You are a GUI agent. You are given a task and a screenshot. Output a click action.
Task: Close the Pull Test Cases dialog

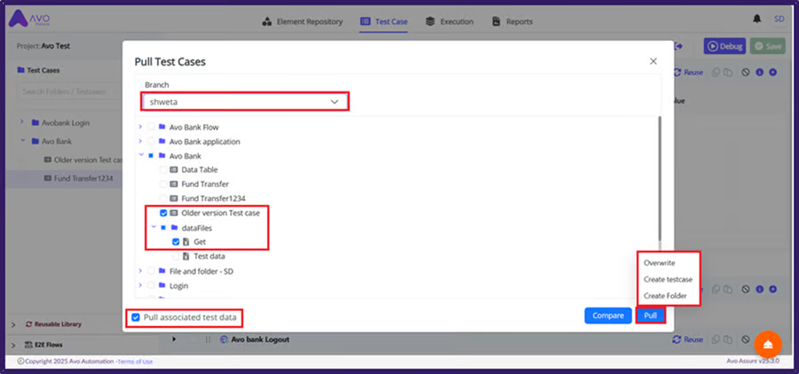coord(653,61)
